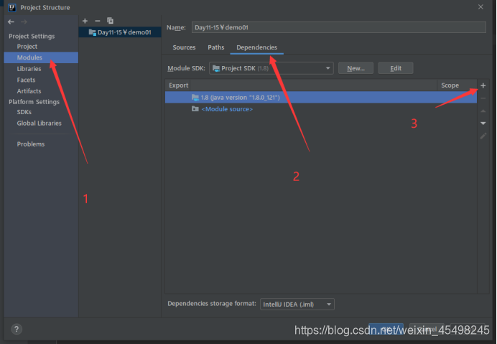The height and width of the screenshot is (344, 497).
Task: Open SDKs under Platform Settings
Action: click(24, 112)
